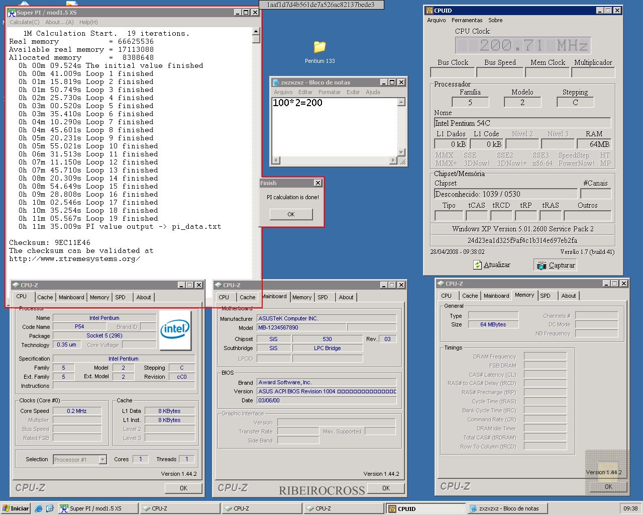Viewport: 643px width, 515px height.
Task: Click the Checksum: 9EC11E46 line
Action: click(x=50, y=242)
